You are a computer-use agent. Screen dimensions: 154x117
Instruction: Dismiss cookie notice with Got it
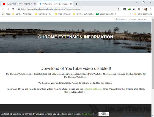pos(104,114)
